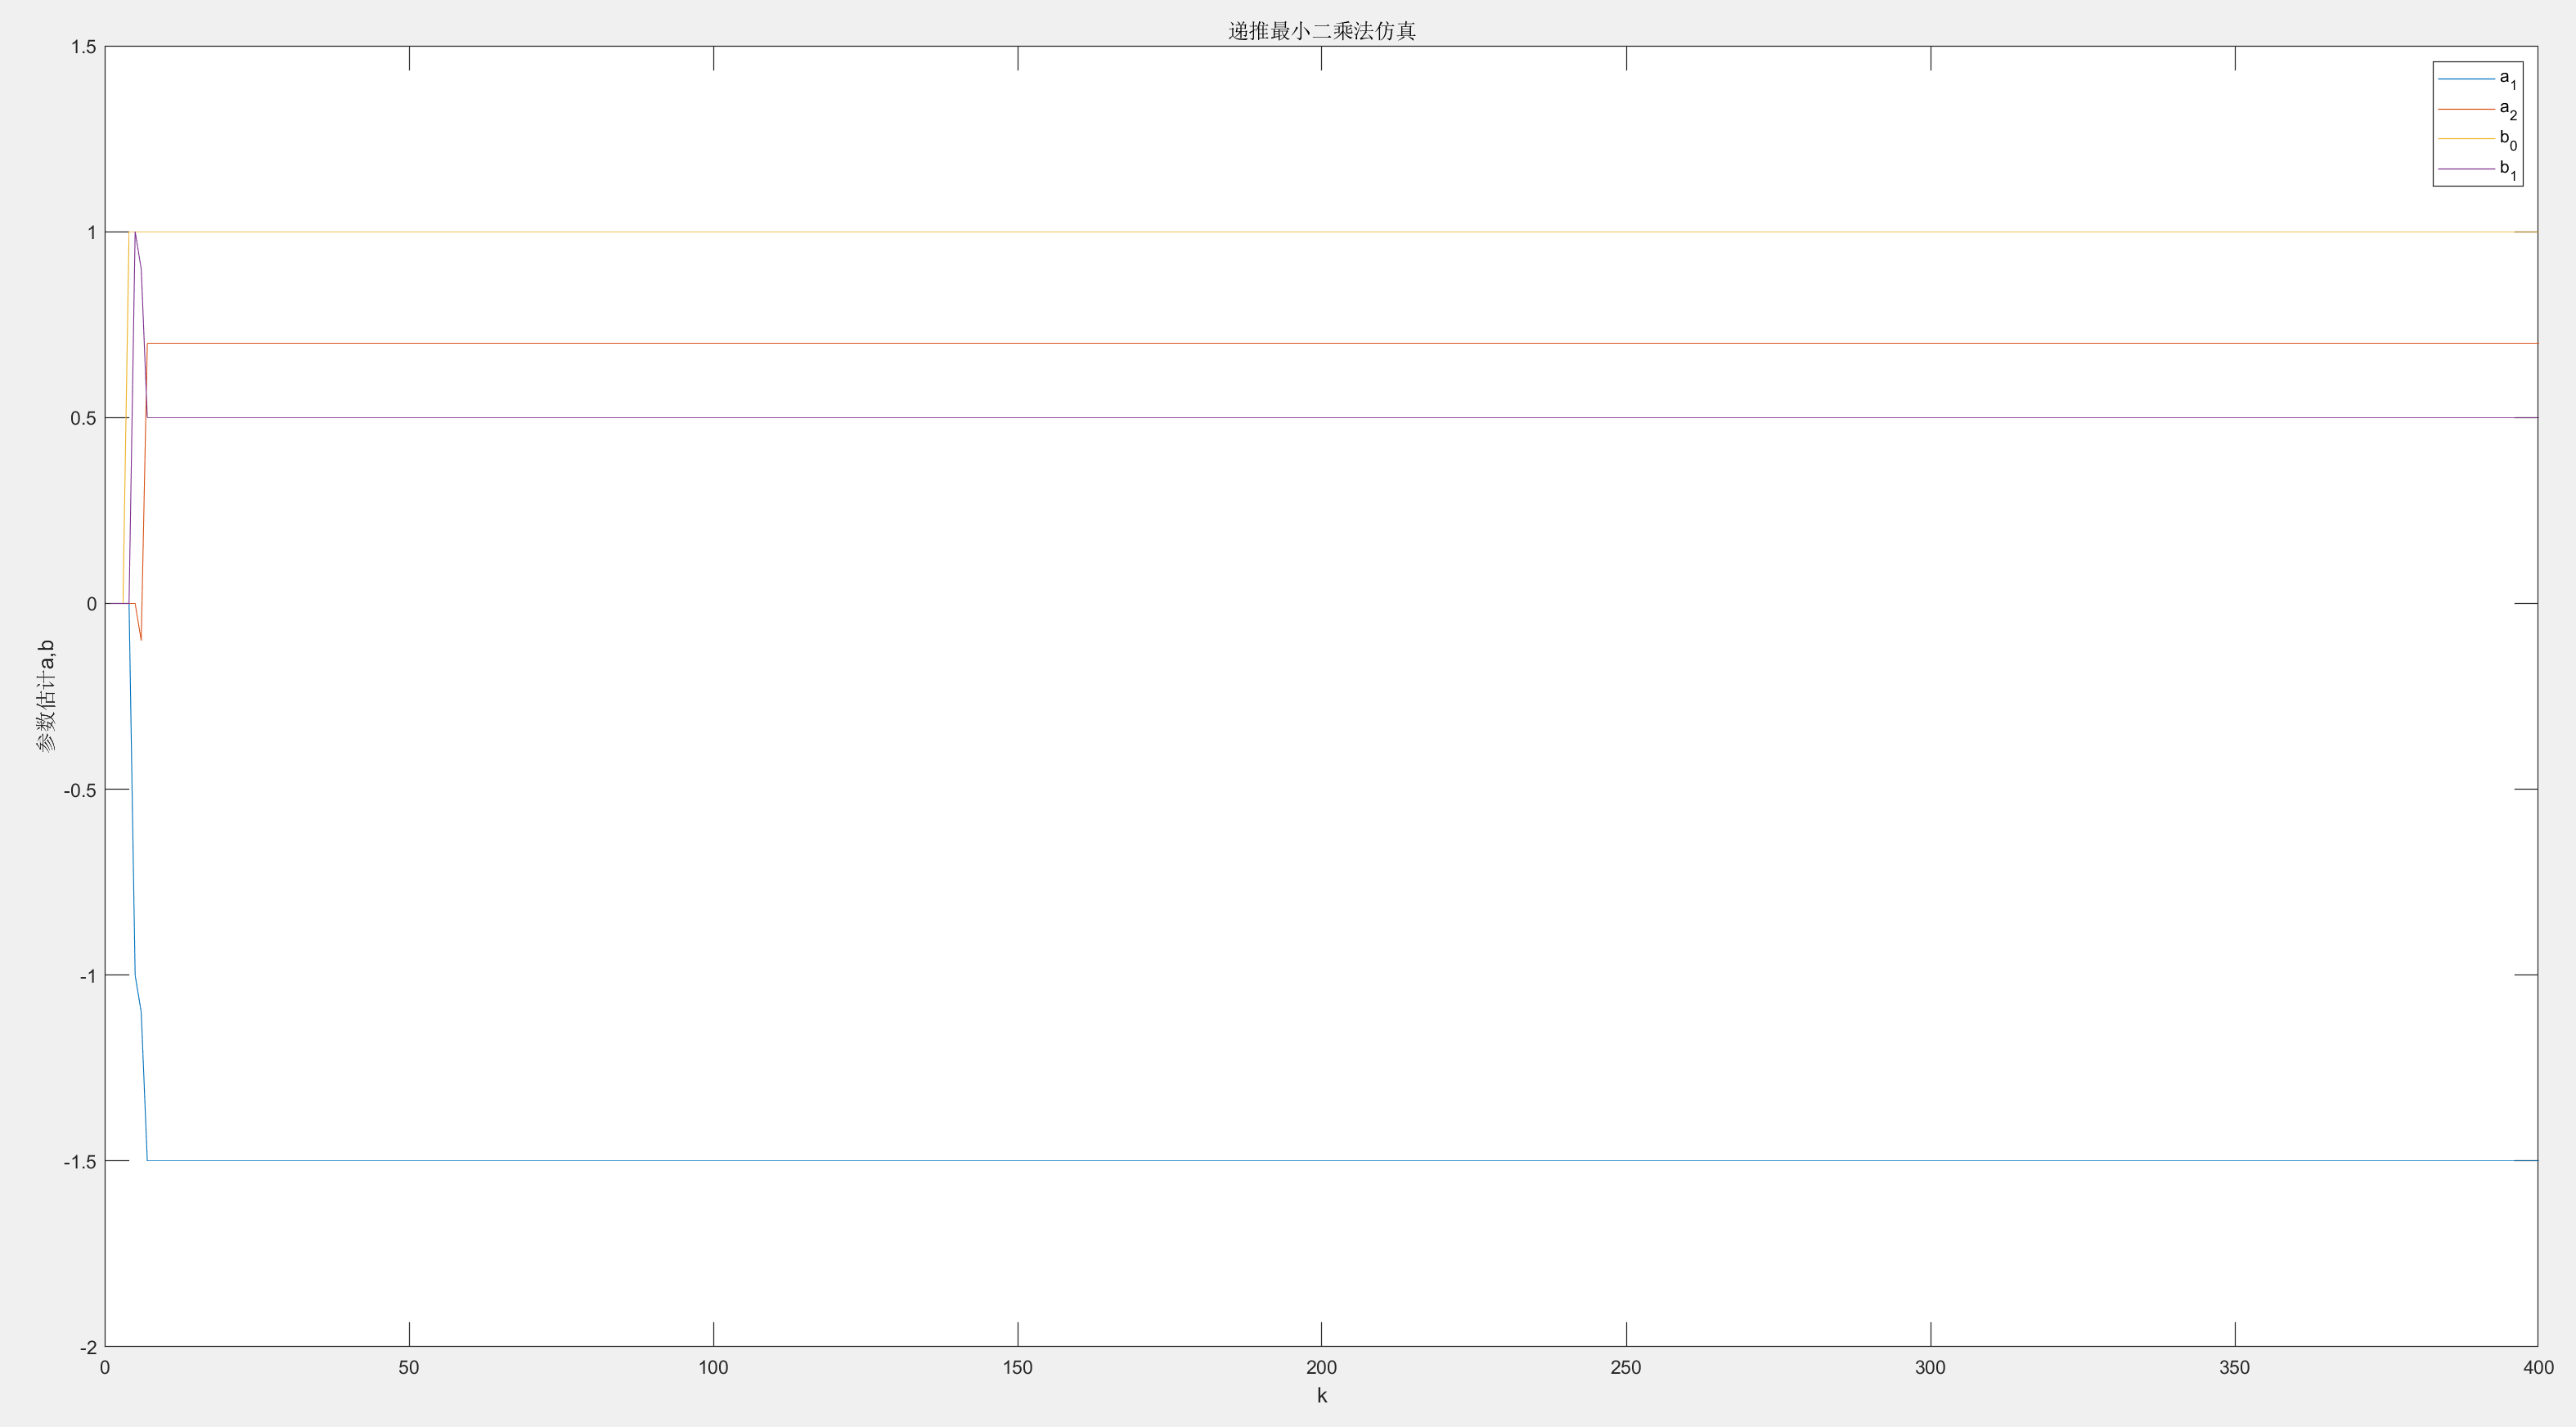Click the b1 legend label

pos(2507,169)
